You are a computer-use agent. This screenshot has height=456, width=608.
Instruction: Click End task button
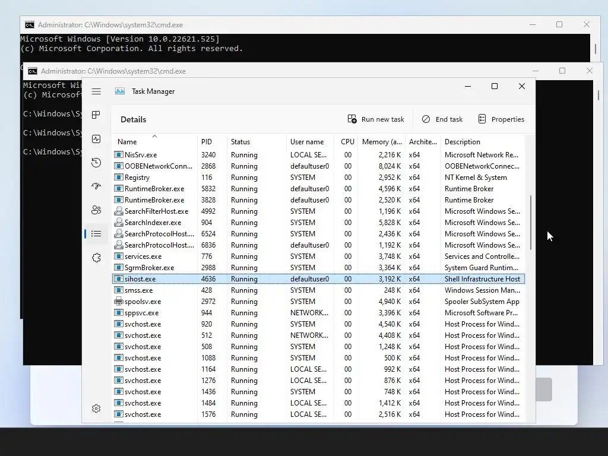click(x=442, y=119)
